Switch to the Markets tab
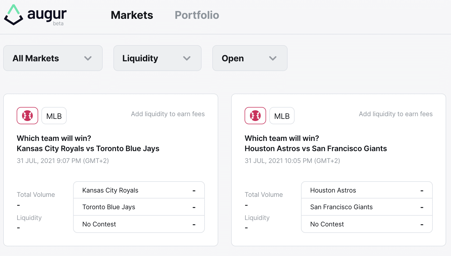This screenshot has width=451, height=256. click(x=132, y=15)
